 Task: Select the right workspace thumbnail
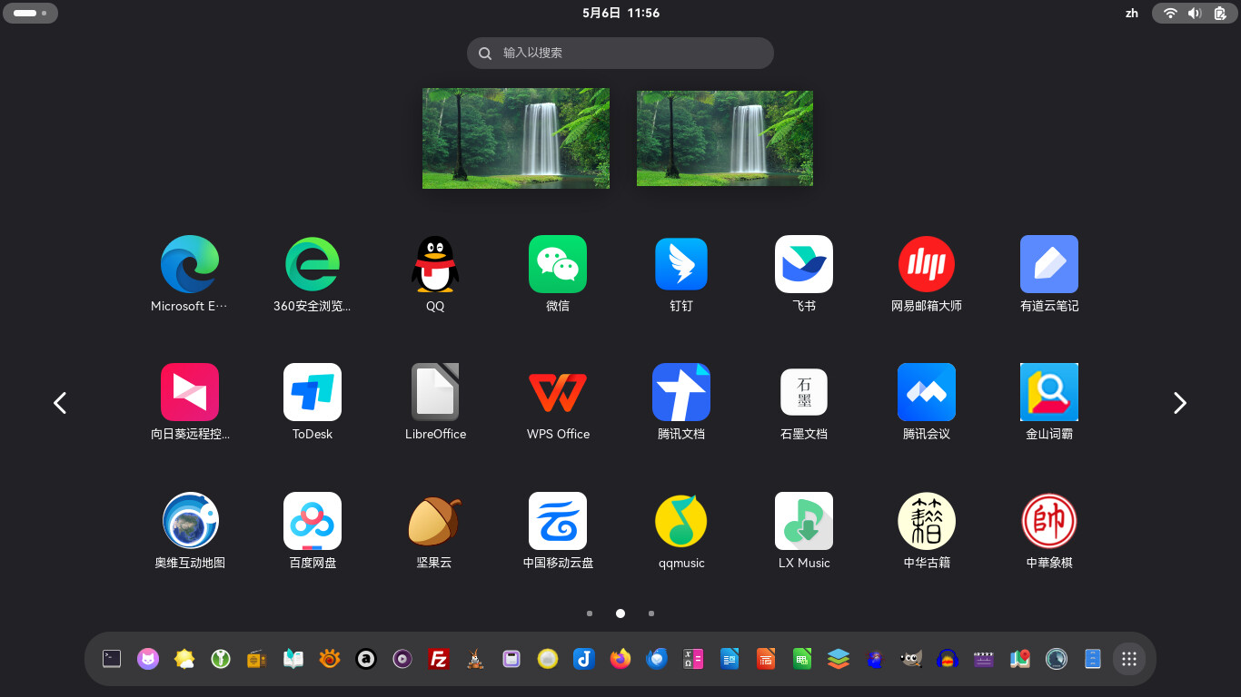coord(725,138)
